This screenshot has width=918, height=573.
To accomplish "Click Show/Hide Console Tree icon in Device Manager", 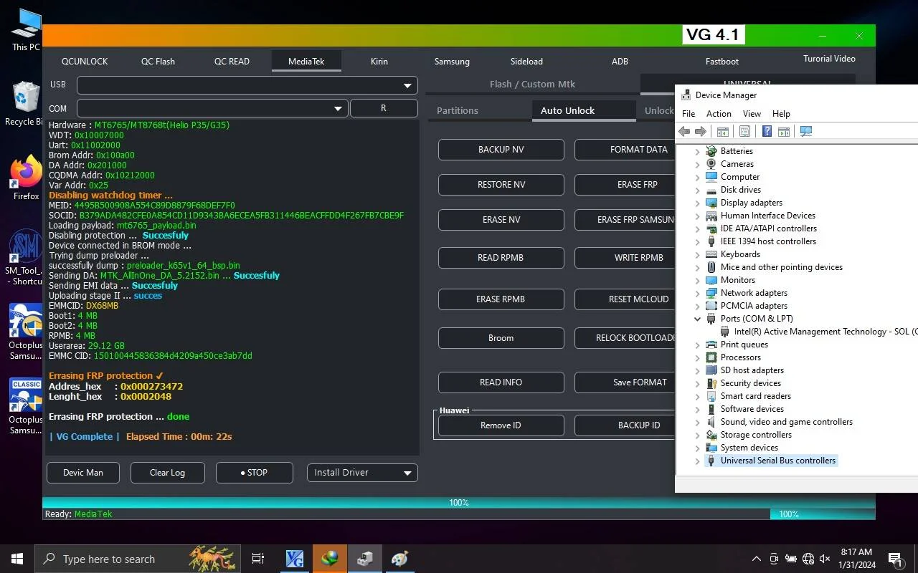I will click(x=722, y=131).
